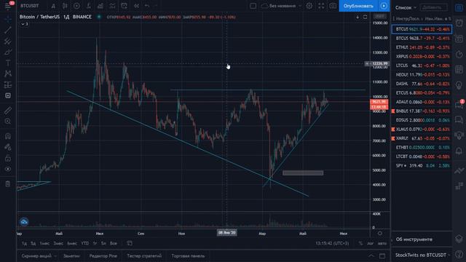Remove drawings with the trash icon
The image size is (466, 262).
tap(8, 184)
